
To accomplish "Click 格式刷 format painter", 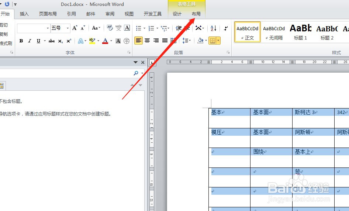I will pyautogui.click(x=6, y=43).
